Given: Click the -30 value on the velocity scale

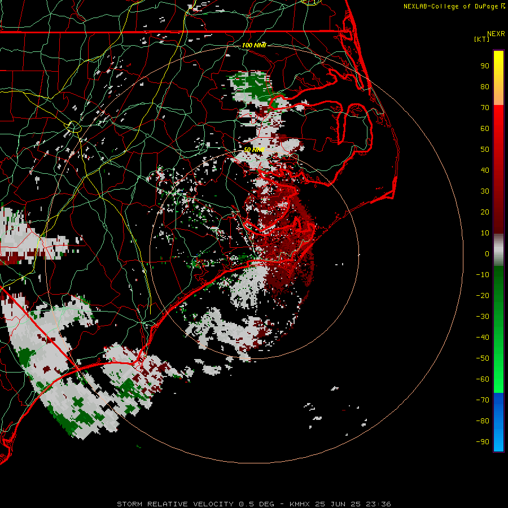Looking at the screenshot, I should click(x=483, y=317).
